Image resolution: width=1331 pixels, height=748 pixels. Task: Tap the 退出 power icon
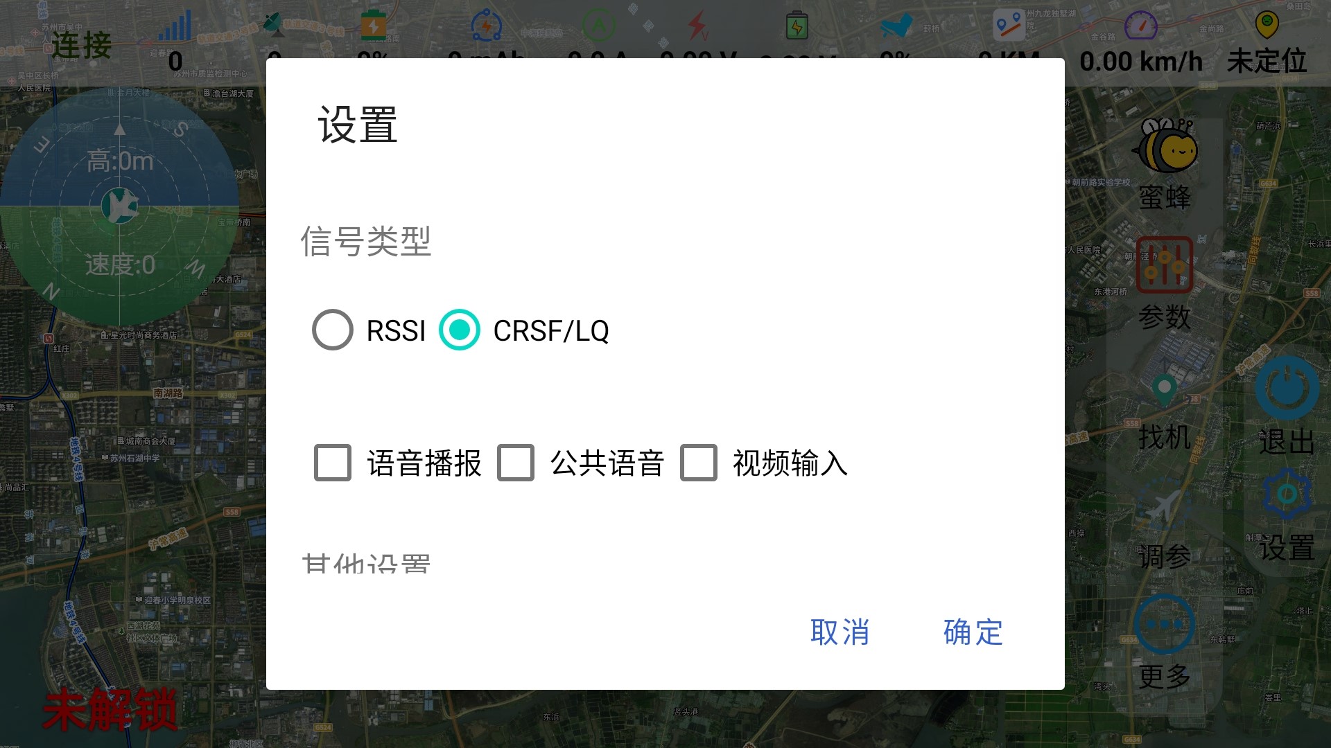[x=1287, y=388]
